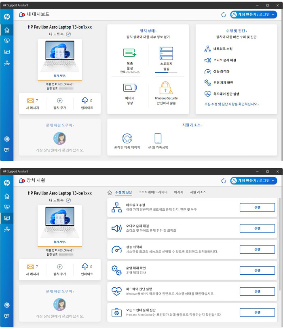The image size is (283, 329).
Task: Open Windows Security padlock icon
Action: (x=166, y=88)
